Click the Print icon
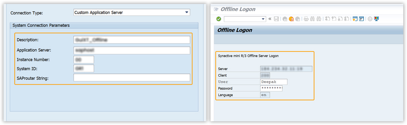 click(306, 19)
